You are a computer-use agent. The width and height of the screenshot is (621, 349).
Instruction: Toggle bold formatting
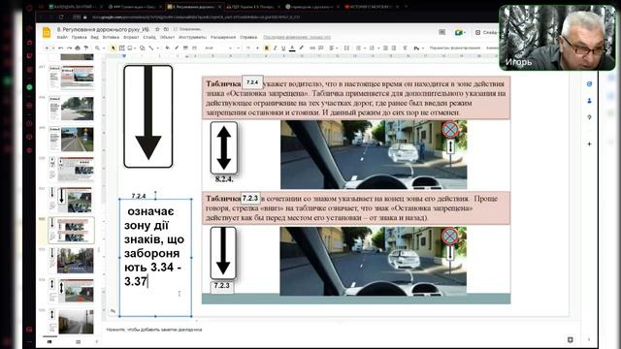click(x=267, y=48)
